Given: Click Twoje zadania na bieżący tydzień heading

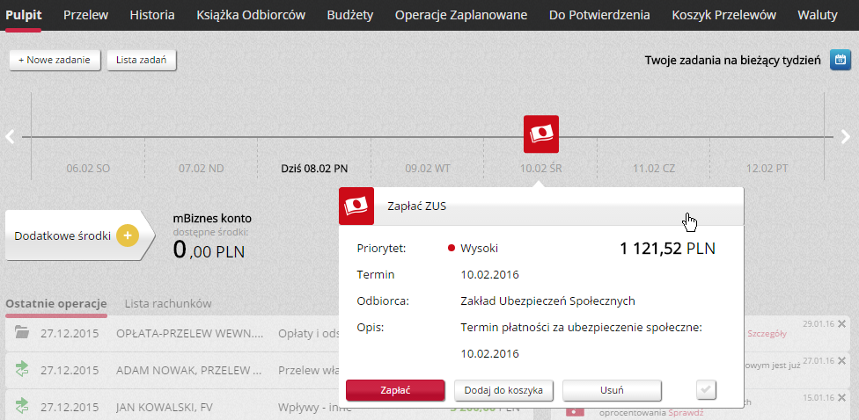Looking at the screenshot, I should tap(732, 60).
